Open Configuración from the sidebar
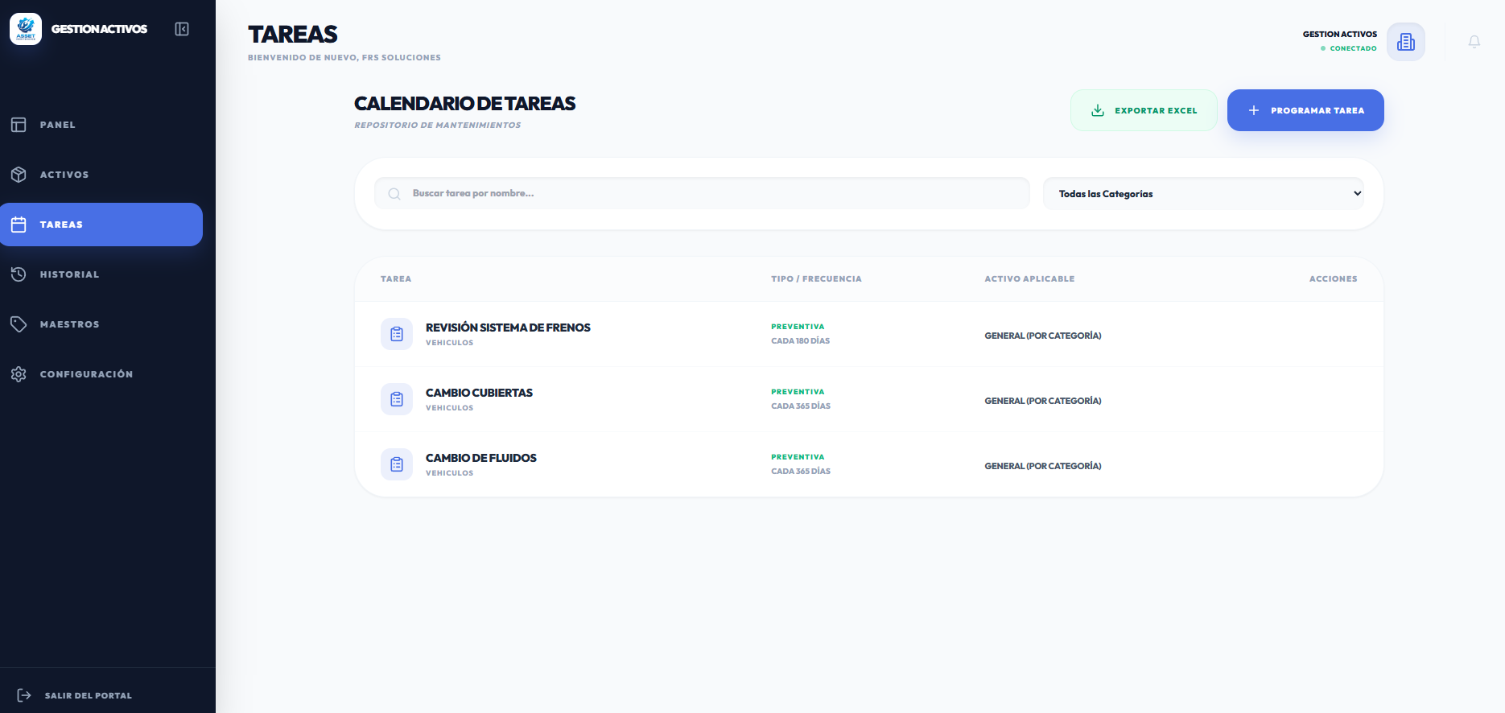The image size is (1505, 713). click(x=86, y=374)
